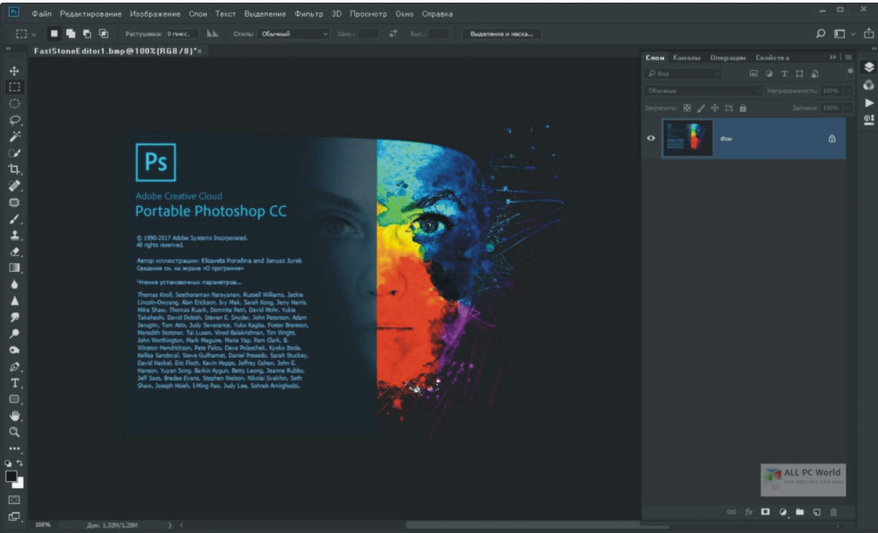The image size is (878, 533).
Task: Click the search icon in options bar
Action: (x=820, y=34)
